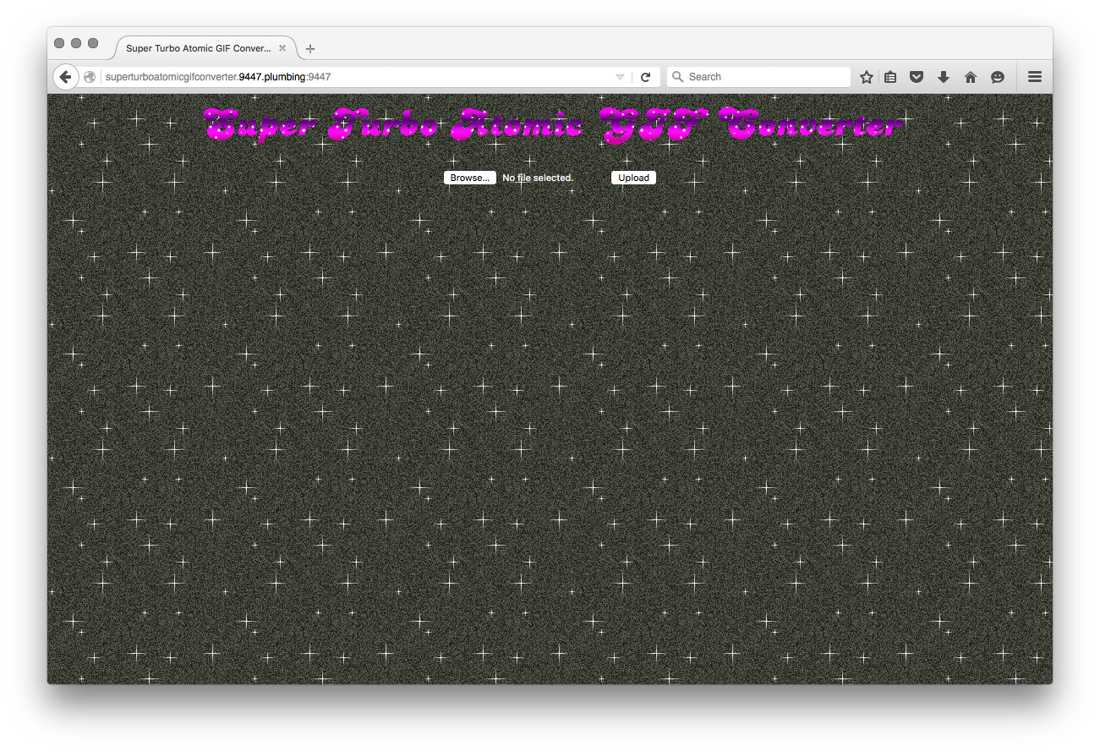Screen dimensions: 1100x752
Task: Open a new tab with plus button
Action: 310,49
